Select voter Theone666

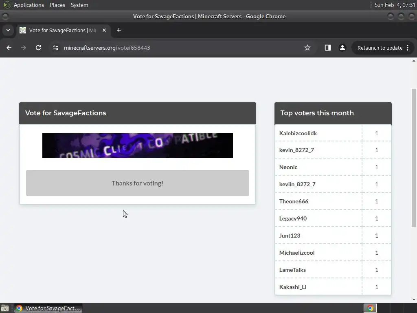click(294, 201)
